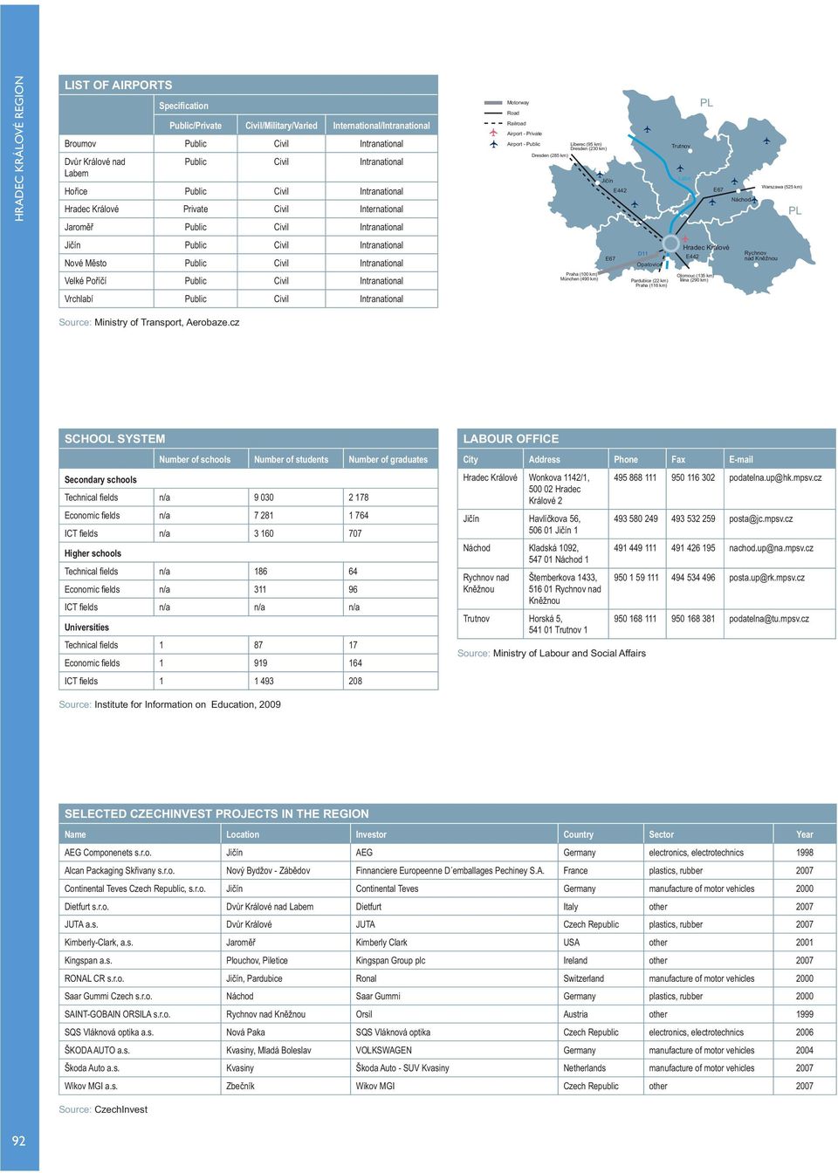This screenshot has width=838, height=1173.
Task: Open the podatelna.up@hk.mpsv.cz email address
Action: click(775, 478)
